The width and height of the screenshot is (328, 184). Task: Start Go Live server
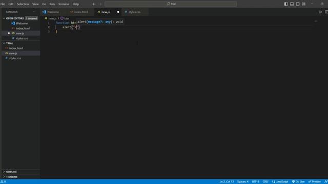point(298,182)
